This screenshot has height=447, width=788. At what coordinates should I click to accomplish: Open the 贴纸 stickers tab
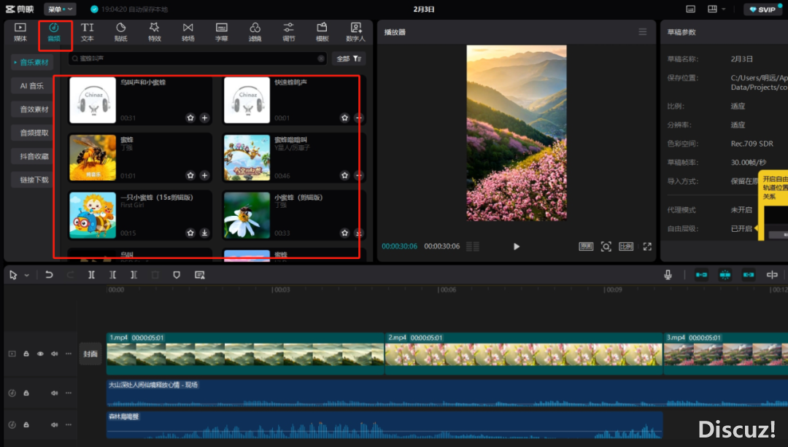120,32
